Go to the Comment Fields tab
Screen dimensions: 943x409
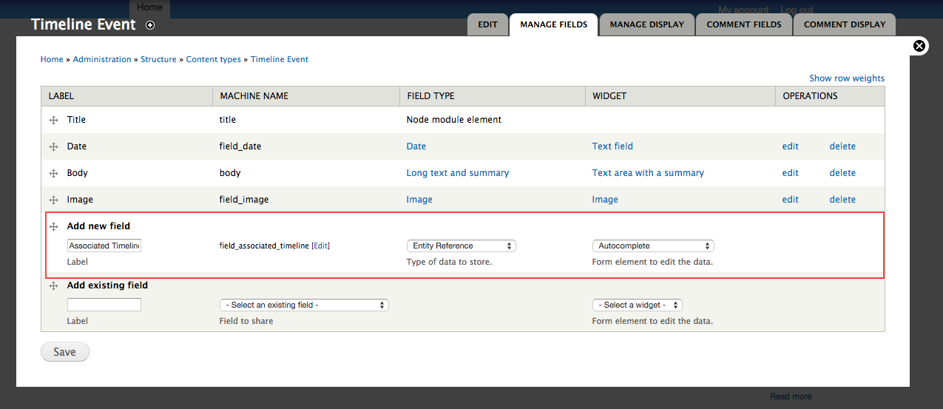[x=744, y=24]
